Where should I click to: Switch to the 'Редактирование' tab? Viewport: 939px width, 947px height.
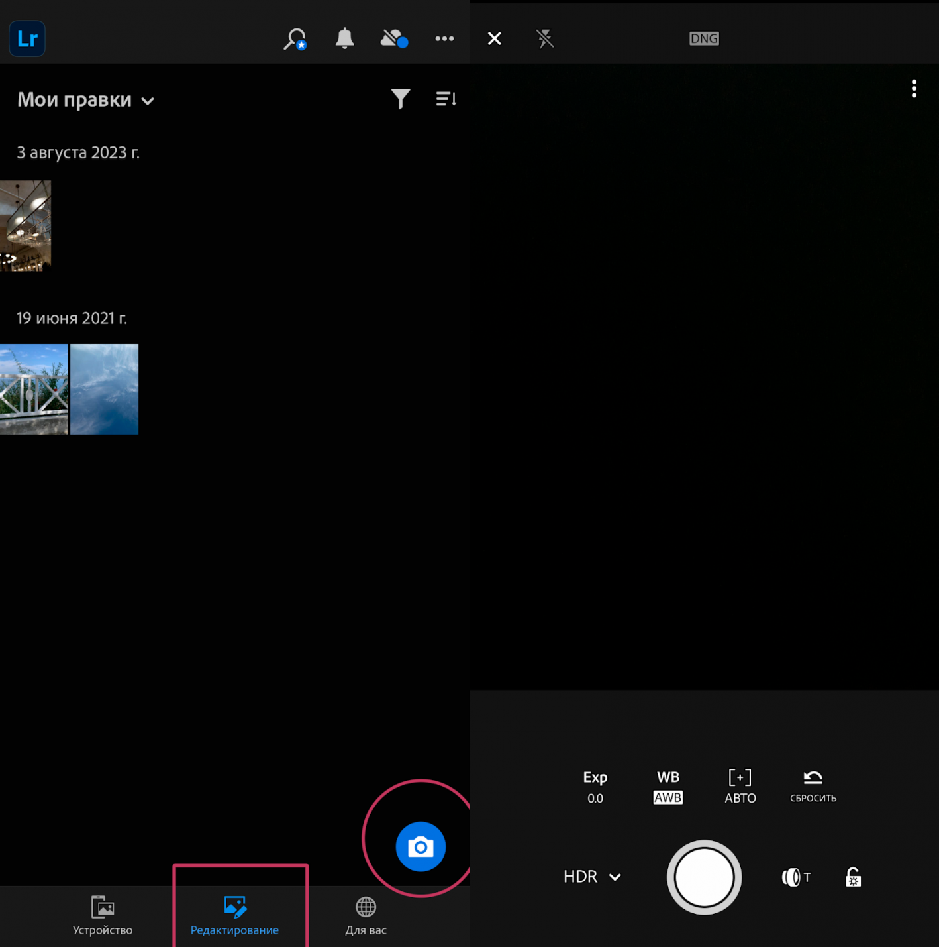234,916
